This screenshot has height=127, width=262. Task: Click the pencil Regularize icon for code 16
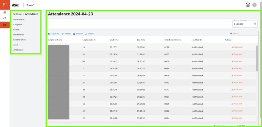[x=233, y=47]
